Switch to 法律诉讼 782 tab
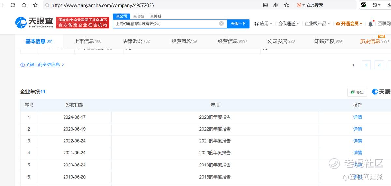Viewport: 391px width, 186px height. 136,41
